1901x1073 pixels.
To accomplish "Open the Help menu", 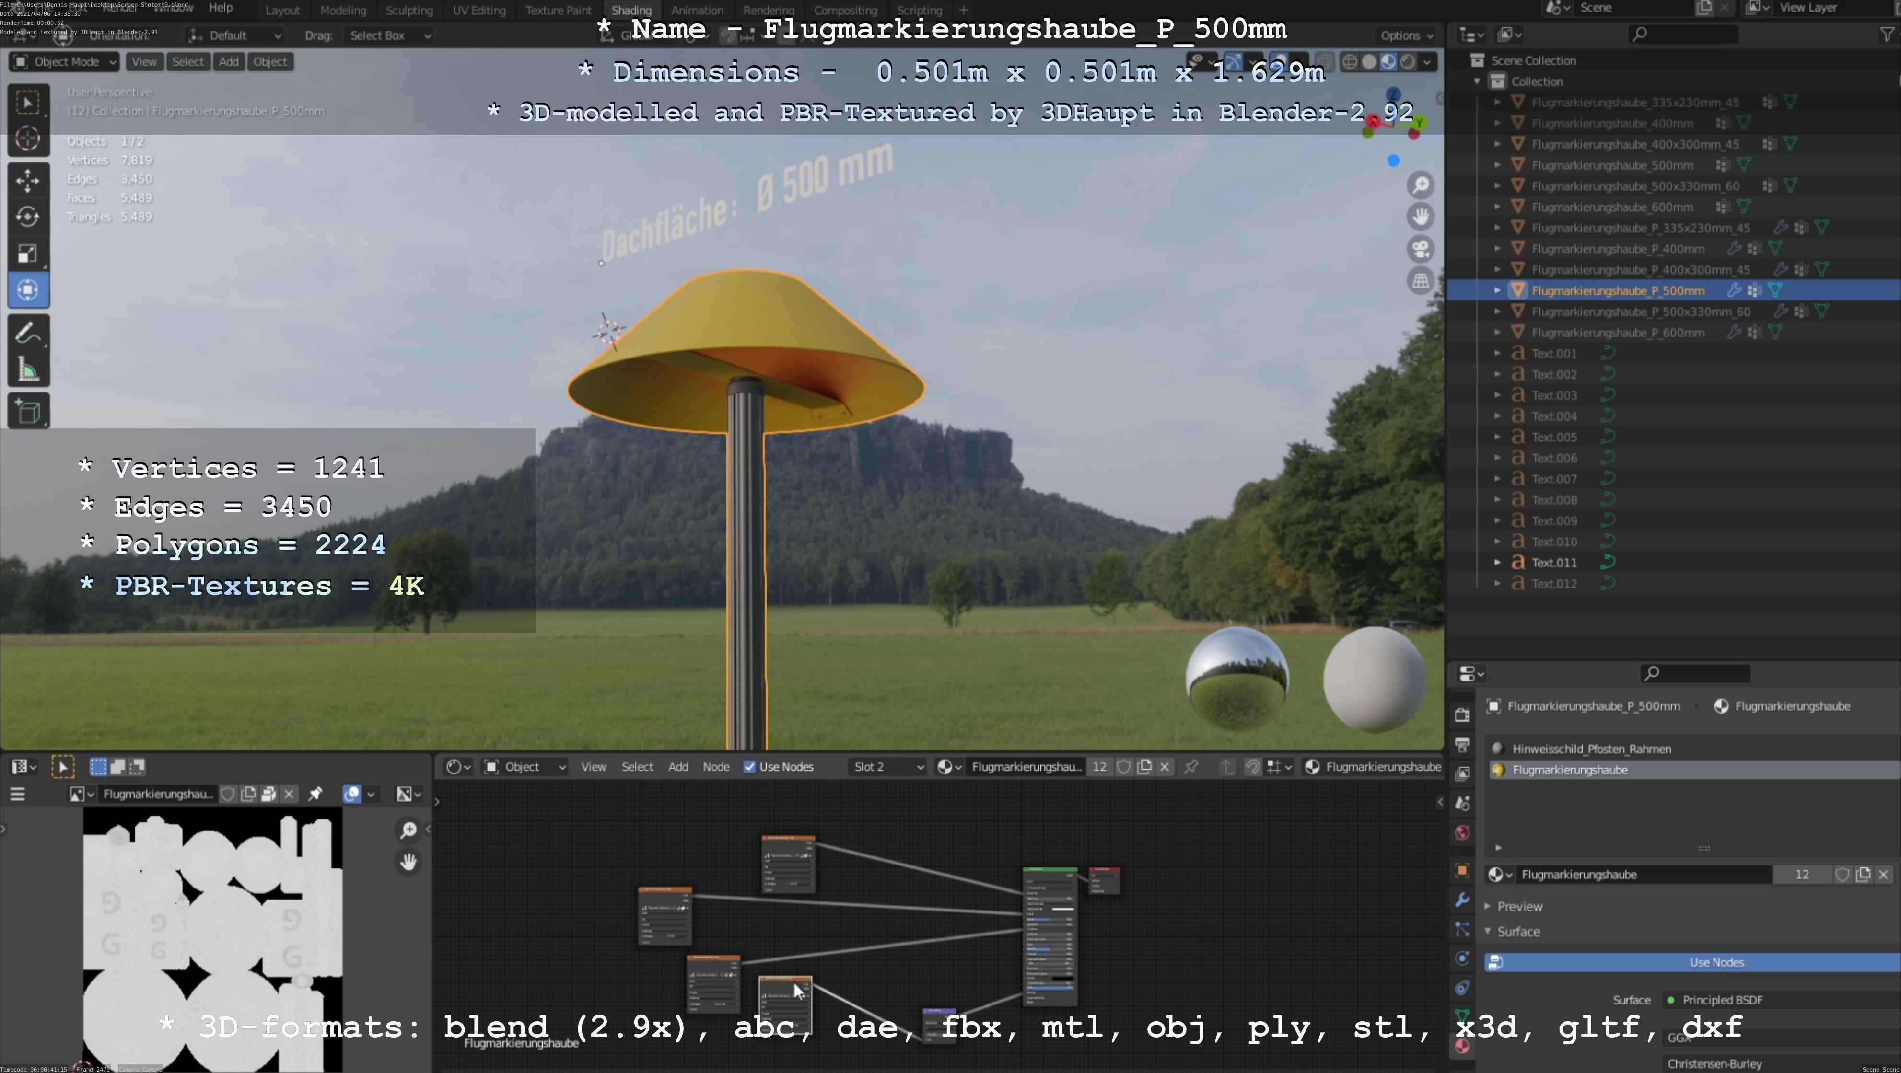I will pyautogui.click(x=221, y=8).
